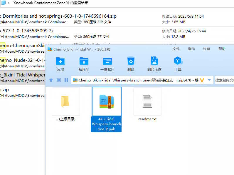Switch to the large icons grid view
The image size is (234, 175).
coord(66,80)
